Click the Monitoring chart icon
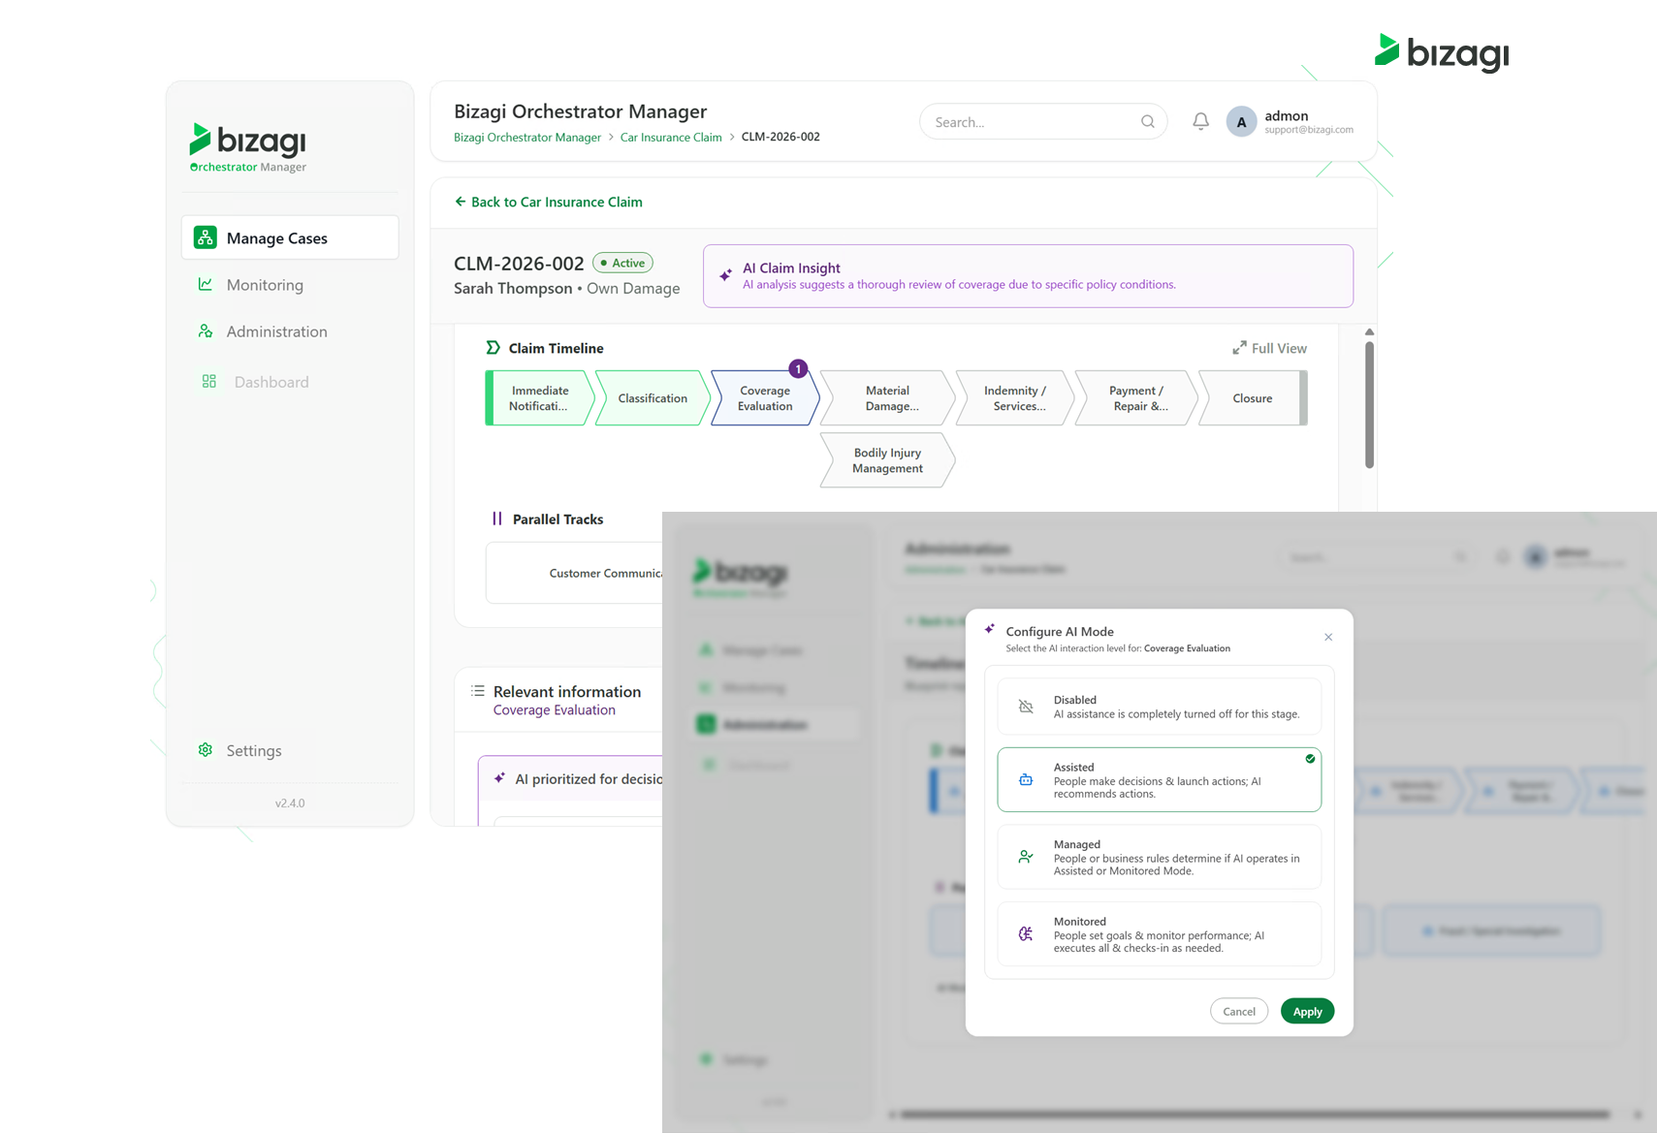The height and width of the screenshot is (1133, 1657). [x=206, y=284]
